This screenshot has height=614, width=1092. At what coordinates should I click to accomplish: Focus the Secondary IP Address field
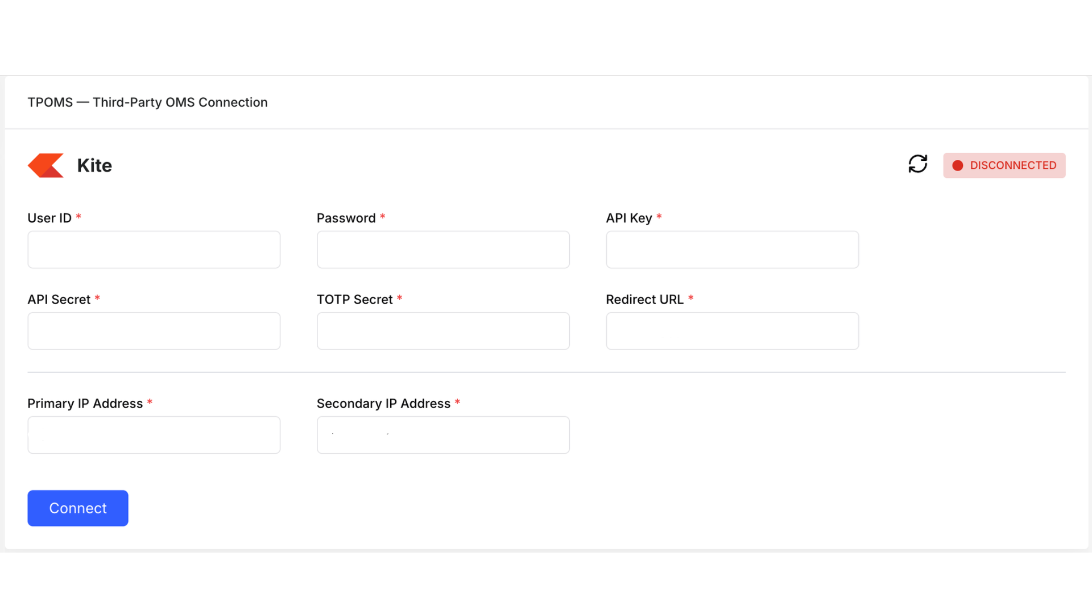coord(443,435)
